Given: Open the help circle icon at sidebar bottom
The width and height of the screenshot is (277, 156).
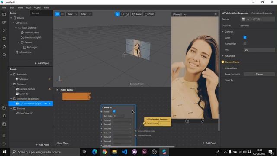Looking at the screenshot, I should coord(4,144).
